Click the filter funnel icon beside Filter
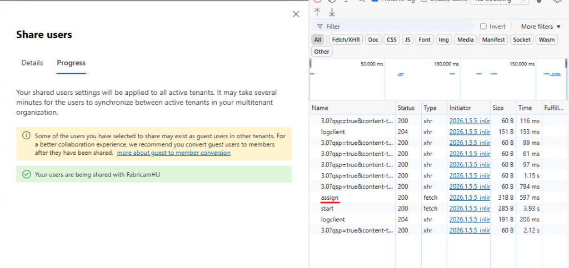 click(320, 27)
